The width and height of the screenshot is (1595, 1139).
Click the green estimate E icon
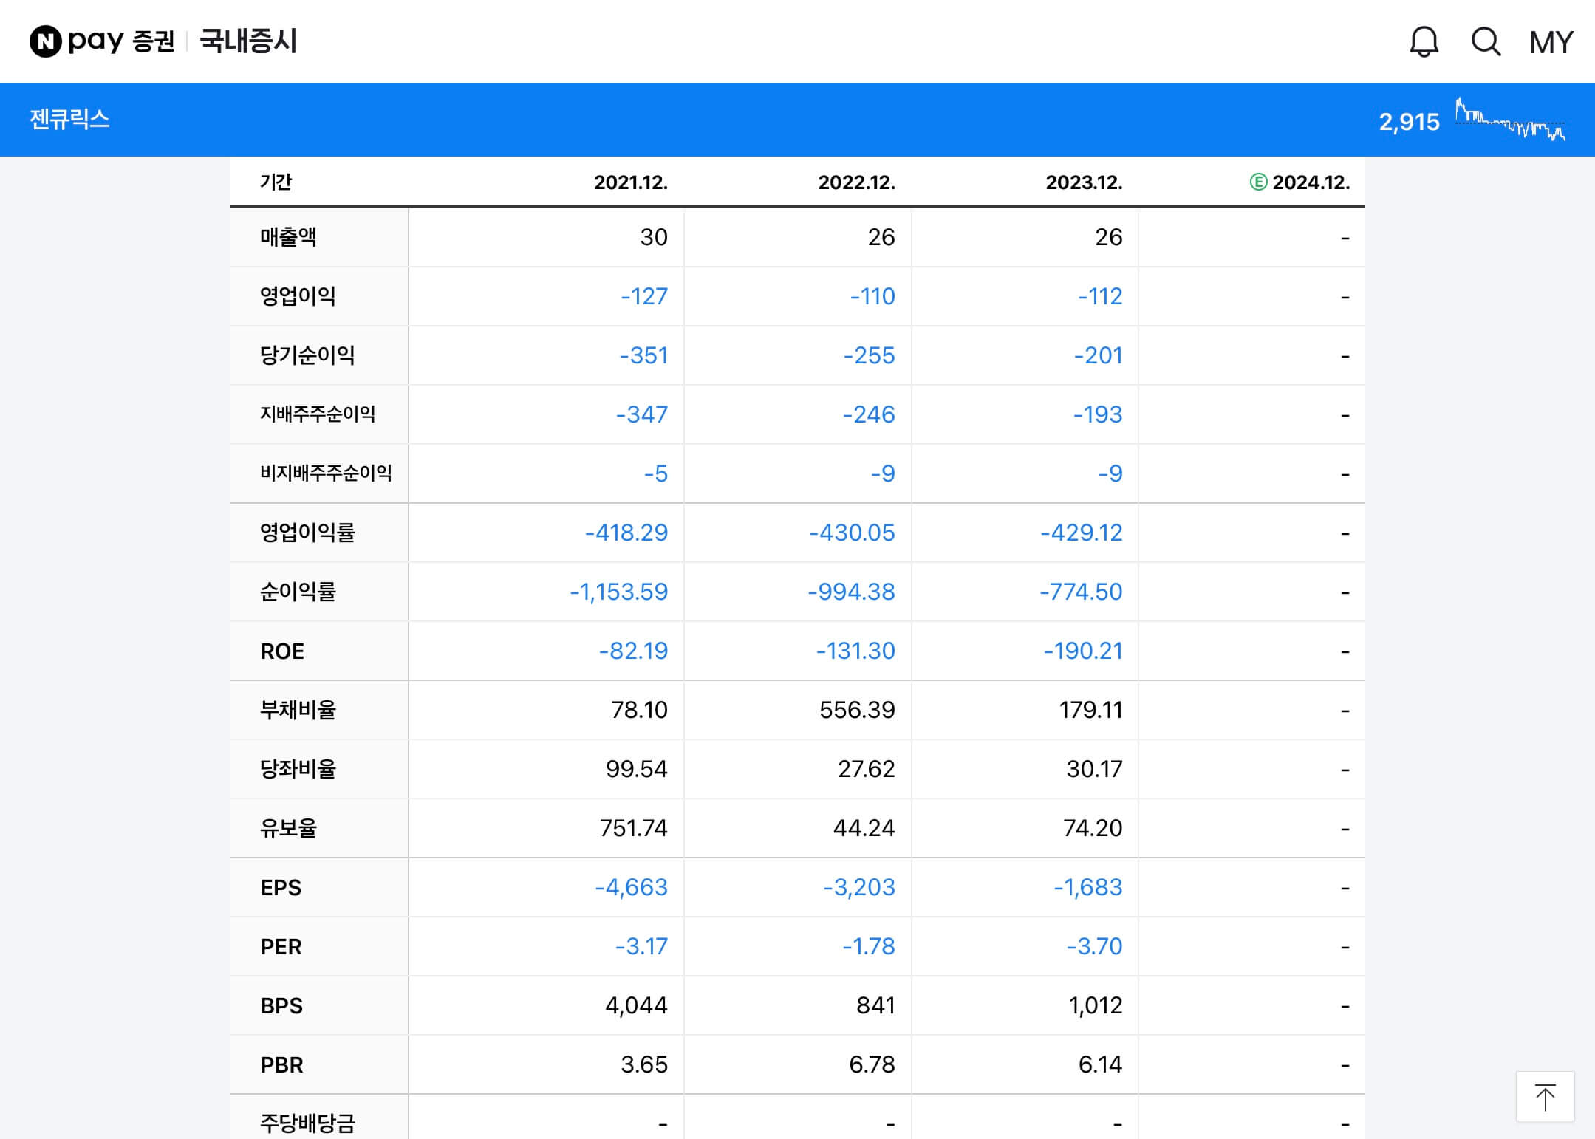[x=1258, y=182]
